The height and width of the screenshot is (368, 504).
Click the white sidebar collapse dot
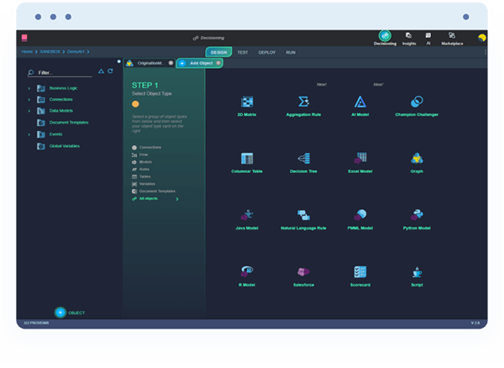point(119,61)
